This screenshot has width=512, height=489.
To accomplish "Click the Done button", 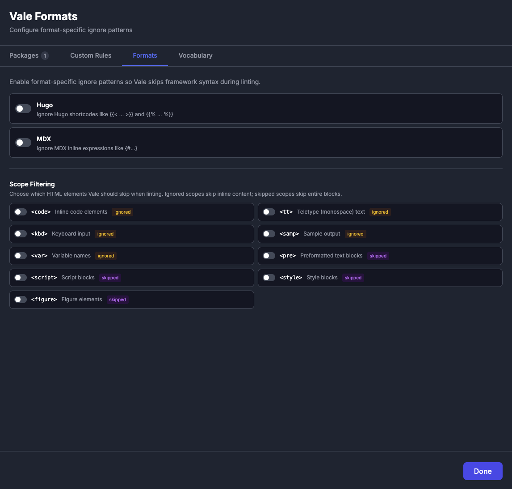I will point(483,471).
